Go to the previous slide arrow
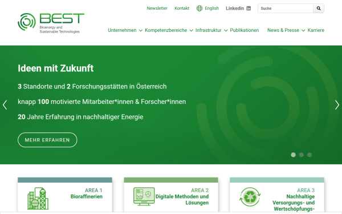The image size is (342, 214). point(5,105)
